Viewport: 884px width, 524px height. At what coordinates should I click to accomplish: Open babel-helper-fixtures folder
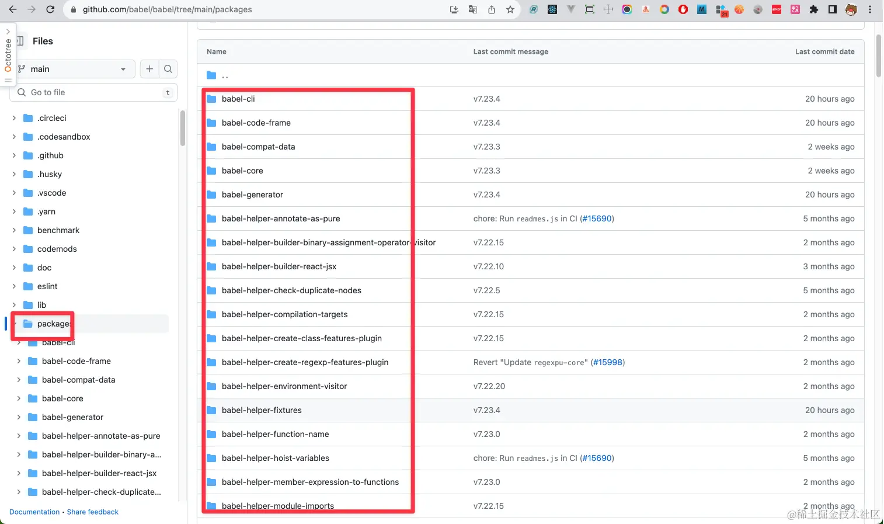pyautogui.click(x=262, y=410)
